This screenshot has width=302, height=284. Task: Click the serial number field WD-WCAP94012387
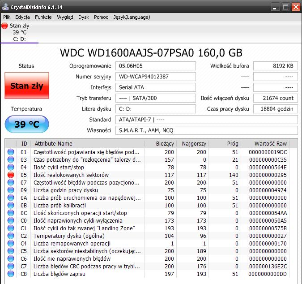pos(156,77)
